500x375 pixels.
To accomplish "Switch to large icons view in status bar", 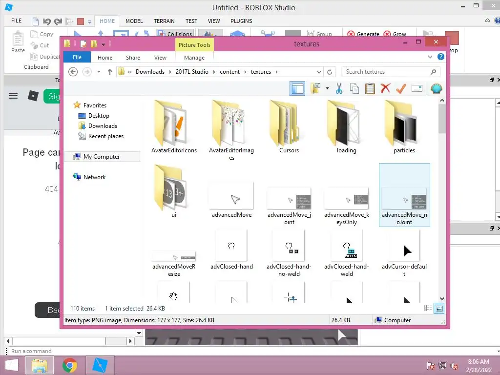I will 439,308.
